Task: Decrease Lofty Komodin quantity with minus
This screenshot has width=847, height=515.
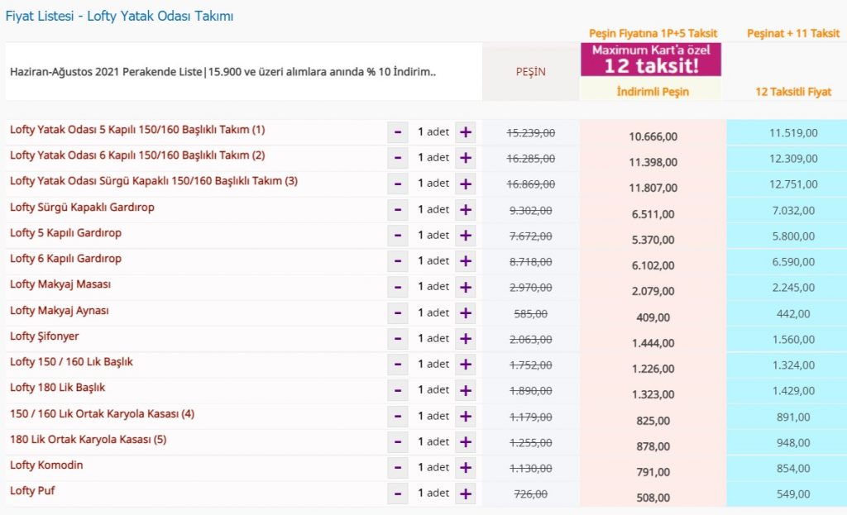Action: point(398,468)
